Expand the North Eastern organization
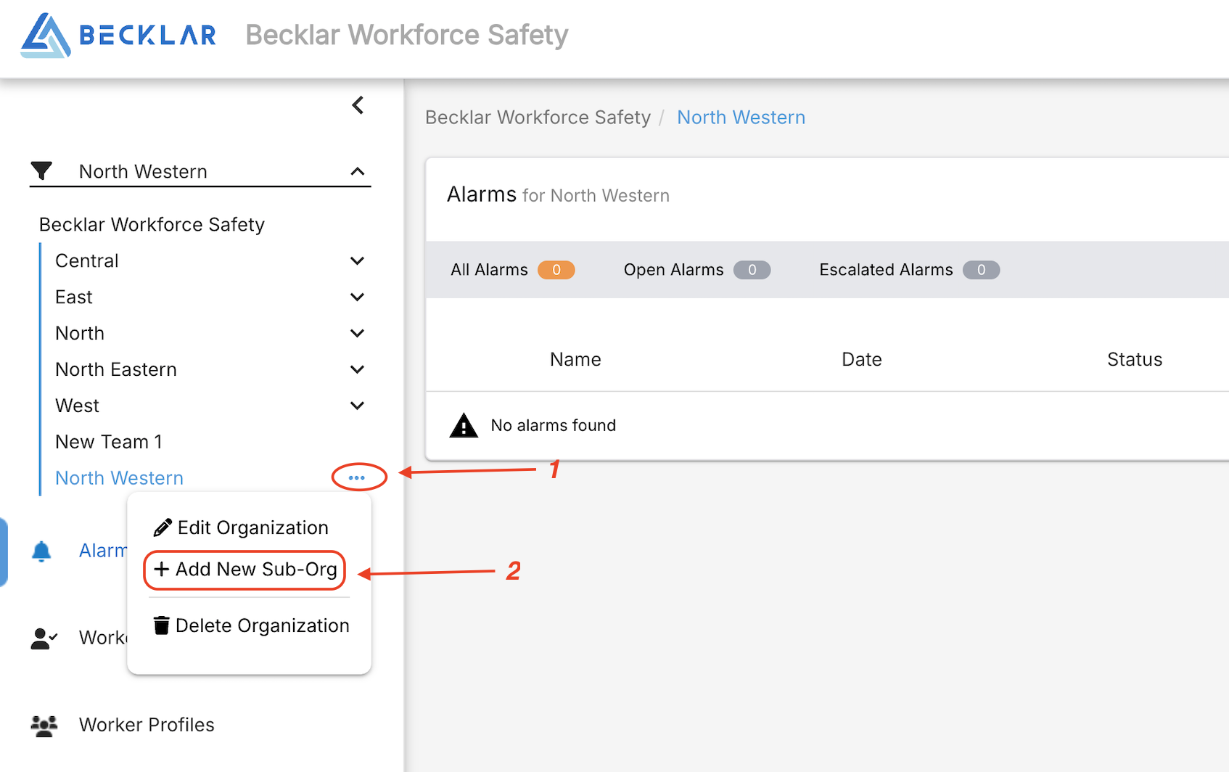The height and width of the screenshot is (772, 1229). pyautogui.click(x=357, y=369)
